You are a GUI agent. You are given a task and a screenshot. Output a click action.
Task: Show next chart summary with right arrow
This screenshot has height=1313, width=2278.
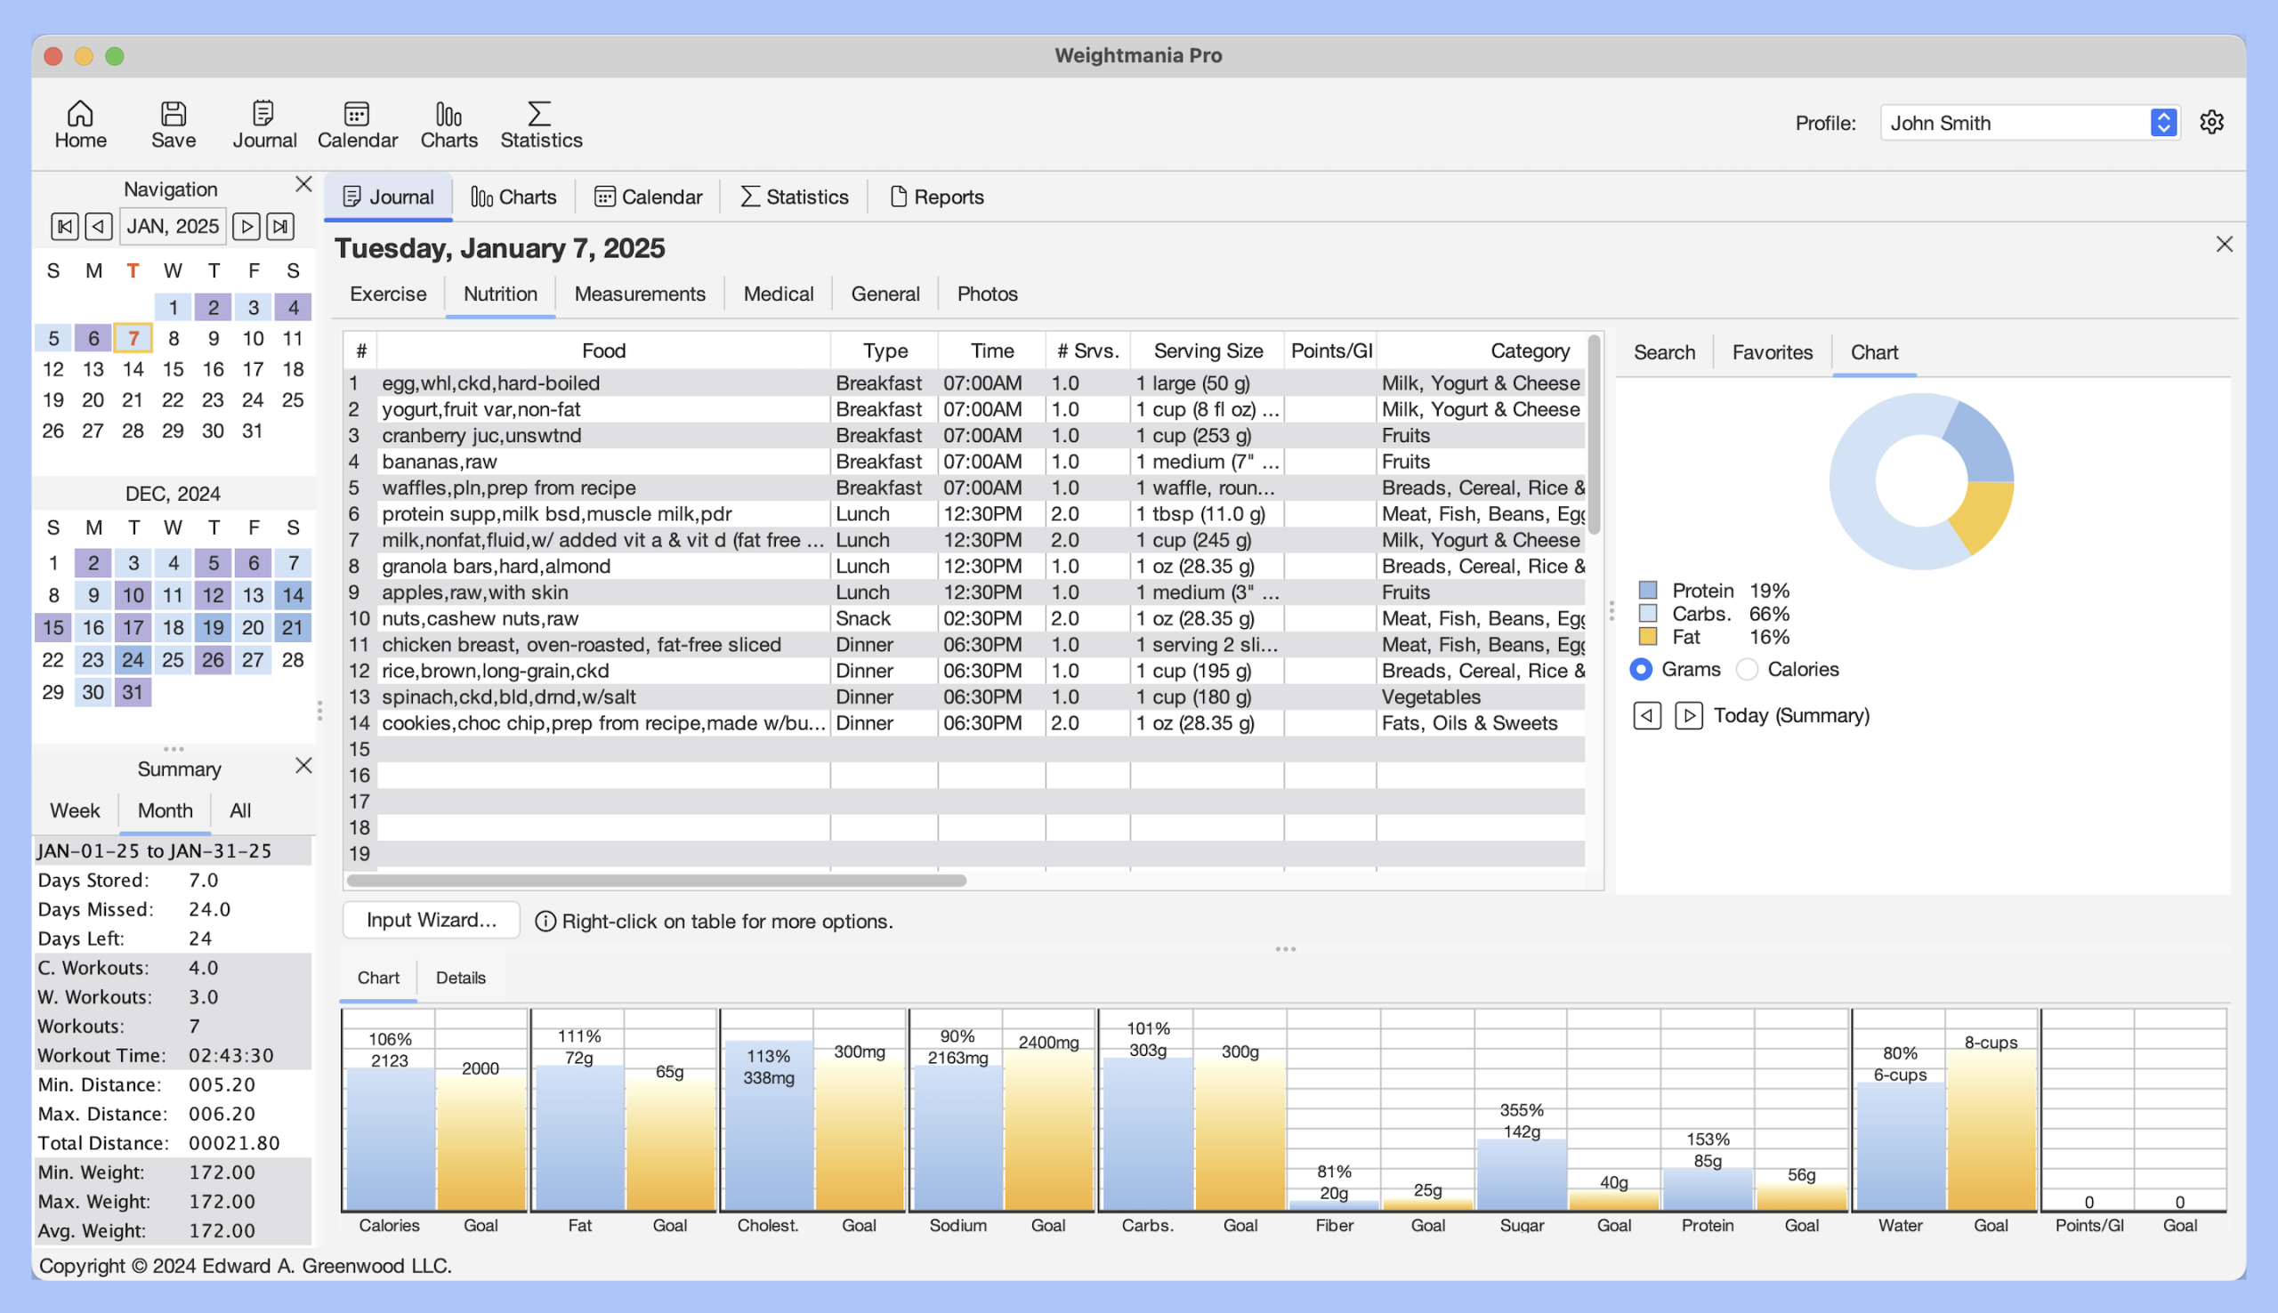[1688, 715]
